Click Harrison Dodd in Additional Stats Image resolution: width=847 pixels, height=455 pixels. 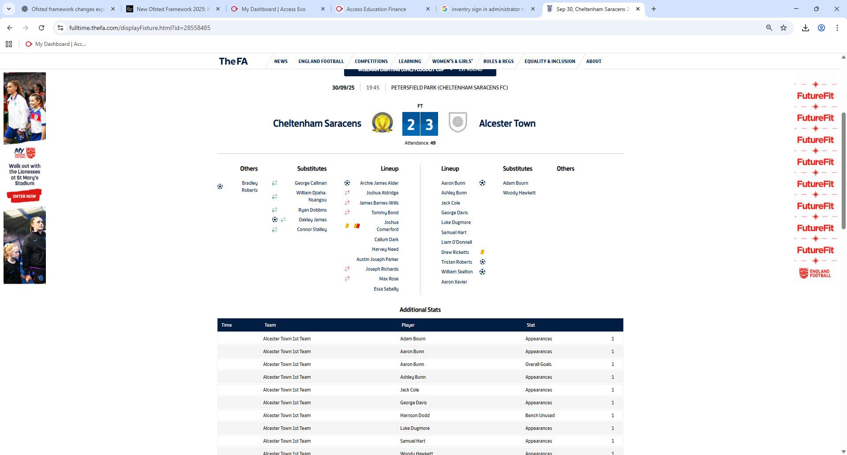[x=415, y=415]
